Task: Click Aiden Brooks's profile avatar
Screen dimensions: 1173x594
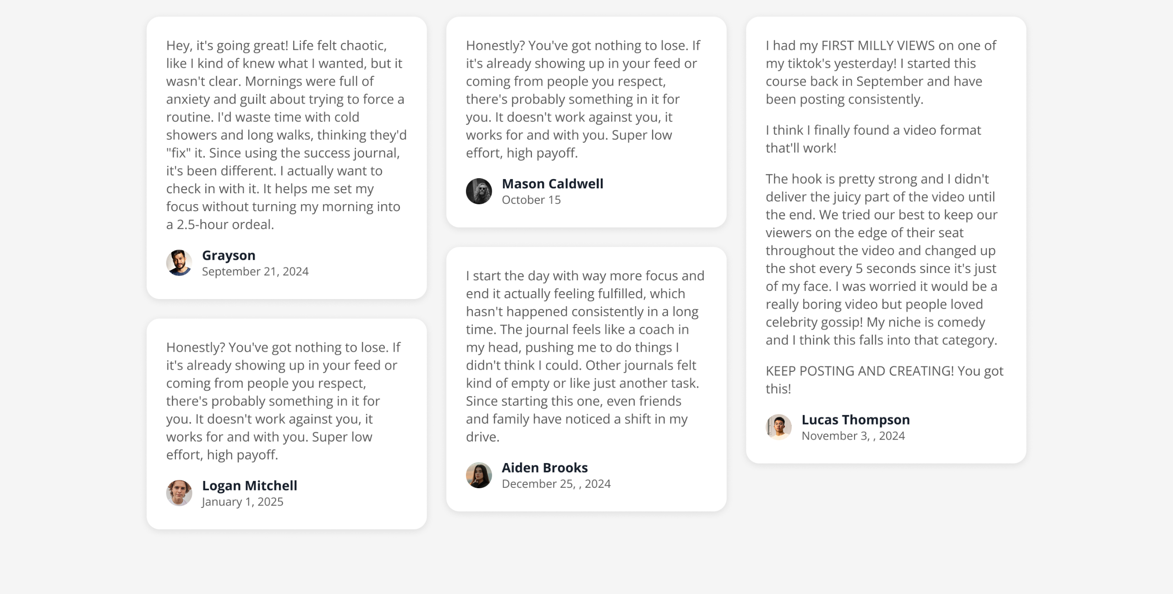Action: pyautogui.click(x=479, y=475)
